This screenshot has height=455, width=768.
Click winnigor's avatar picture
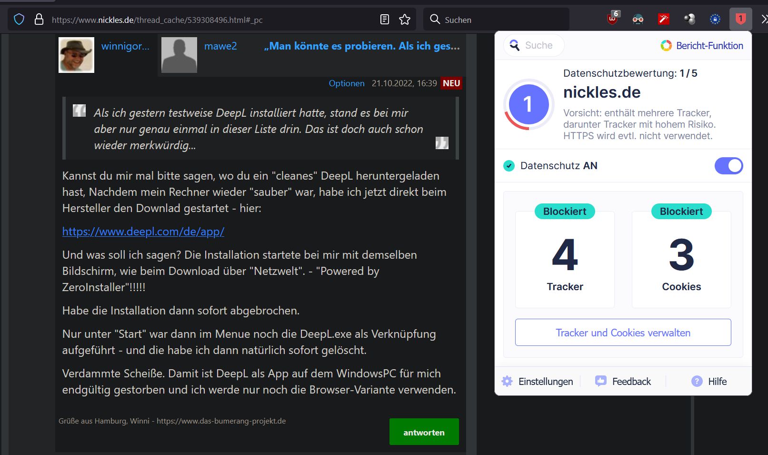(76, 55)
